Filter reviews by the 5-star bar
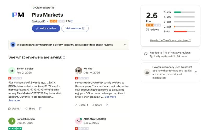Screen dimensions: 209x130 point(179,12)
